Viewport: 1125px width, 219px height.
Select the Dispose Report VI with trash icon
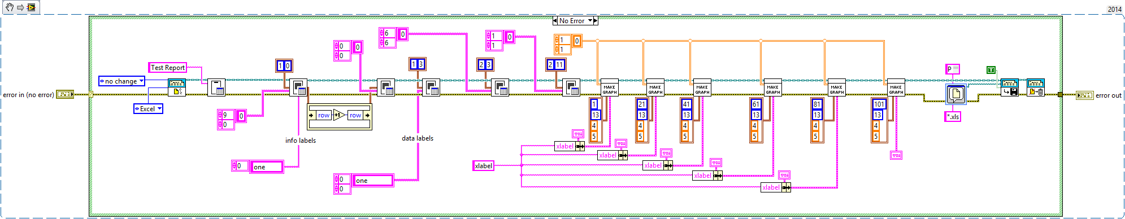point(1036,87)
